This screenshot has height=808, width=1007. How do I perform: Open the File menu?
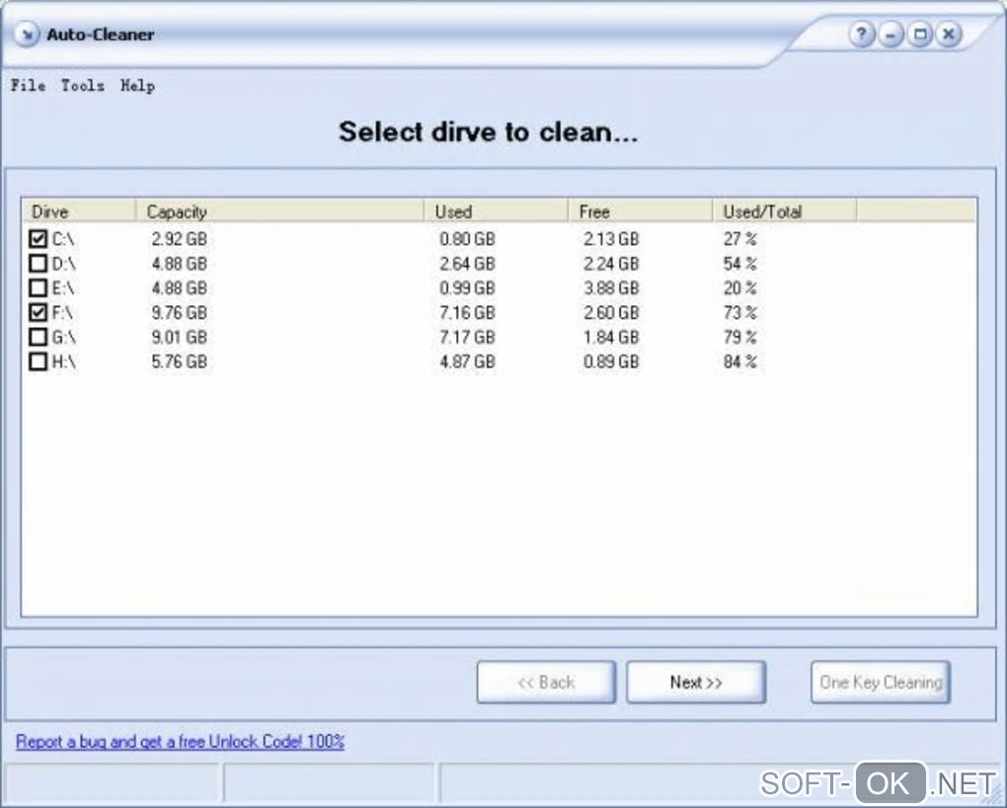pyautogui.click(x=28, y=86)
